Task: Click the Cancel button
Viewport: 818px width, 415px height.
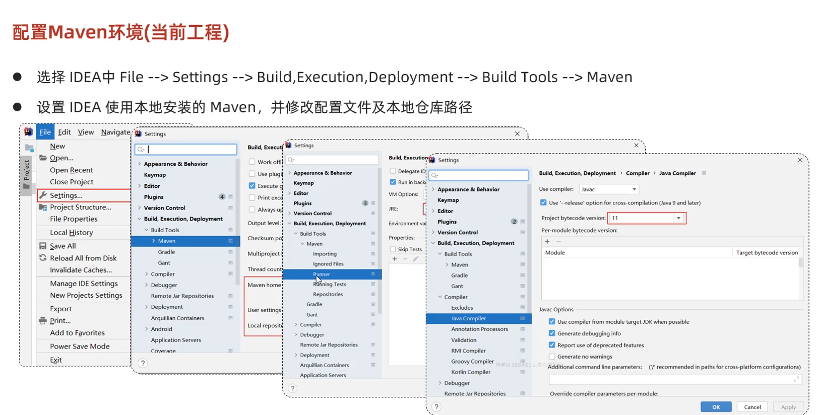Action: (x=752, y=407)
